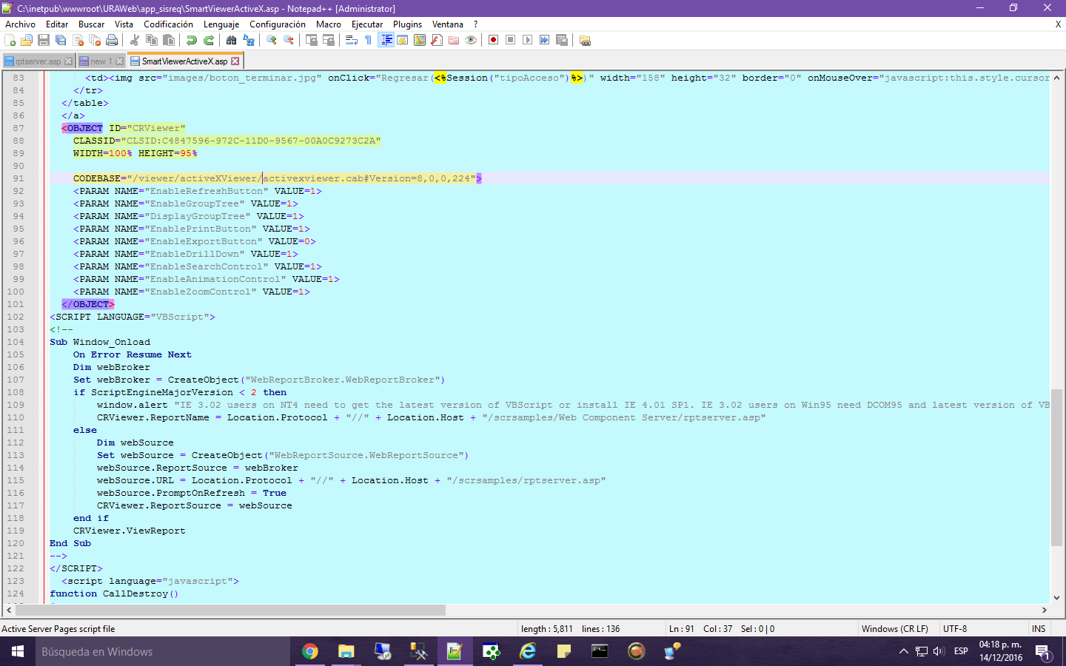Click the Paste toolbar icon
This screenshot has height=666, width=1066.
(x=169, y=40)
